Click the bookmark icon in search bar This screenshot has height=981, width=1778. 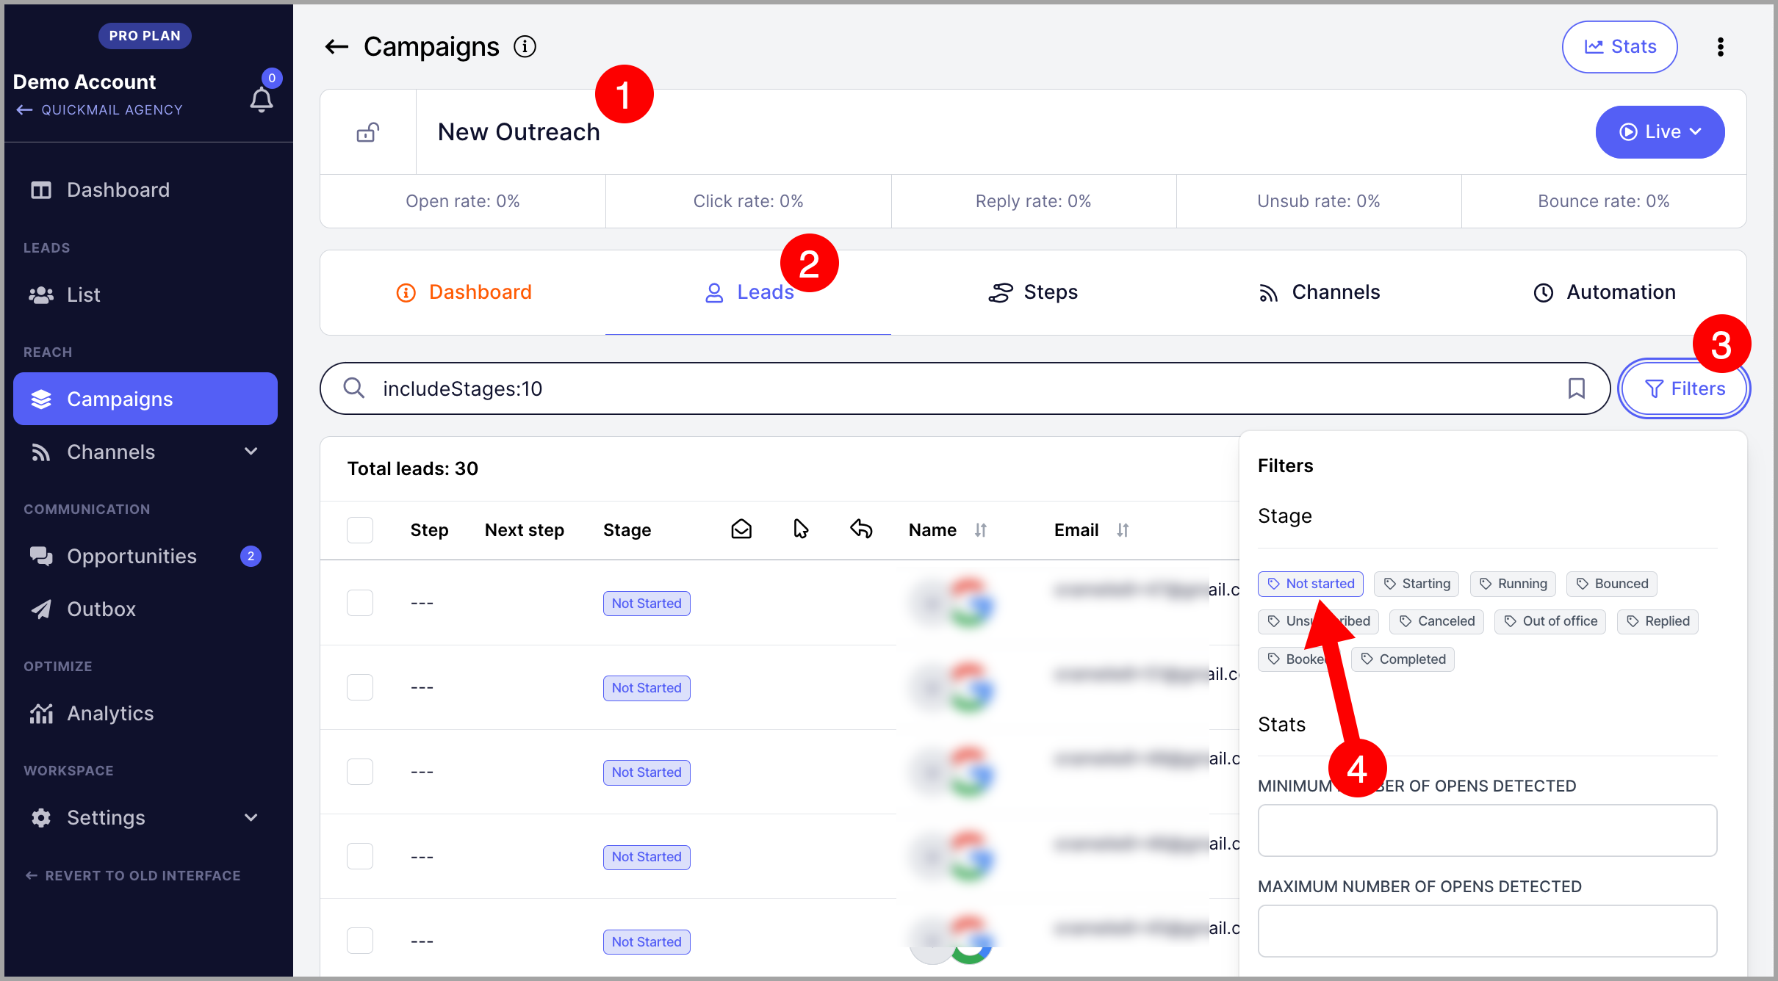point(1577,388)
